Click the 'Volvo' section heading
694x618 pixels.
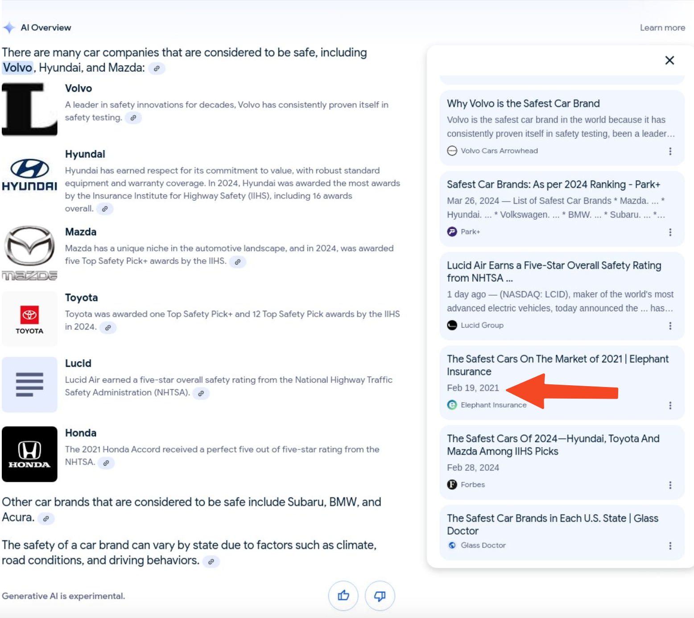[78, 88]
